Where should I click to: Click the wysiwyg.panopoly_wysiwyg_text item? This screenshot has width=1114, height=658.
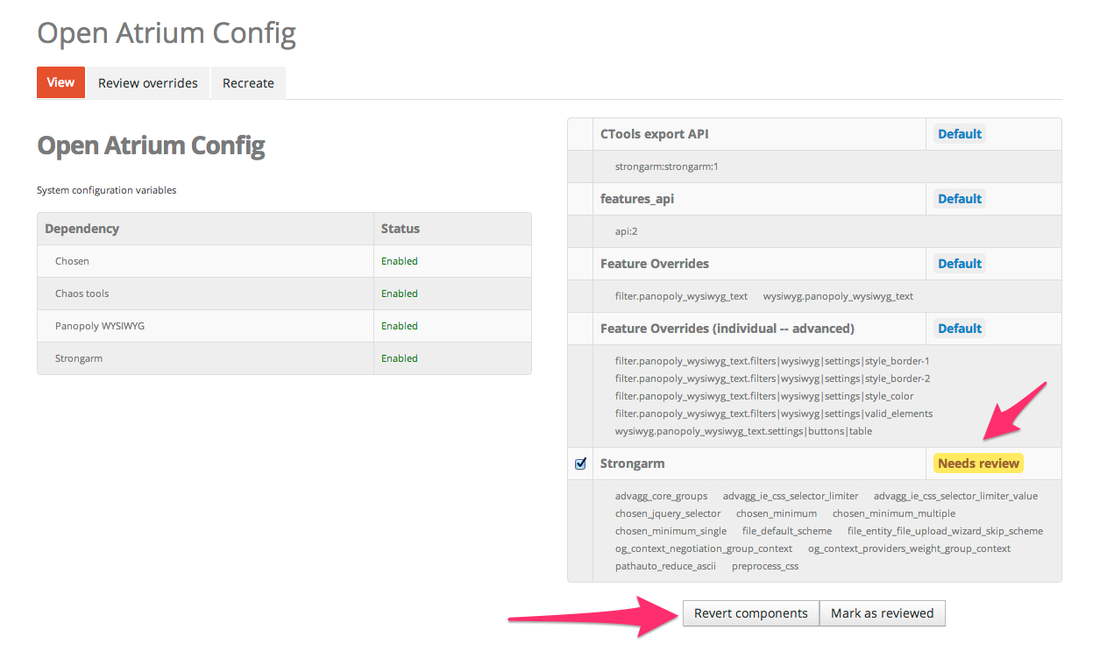pyautogui.click(x=838, y=296)
